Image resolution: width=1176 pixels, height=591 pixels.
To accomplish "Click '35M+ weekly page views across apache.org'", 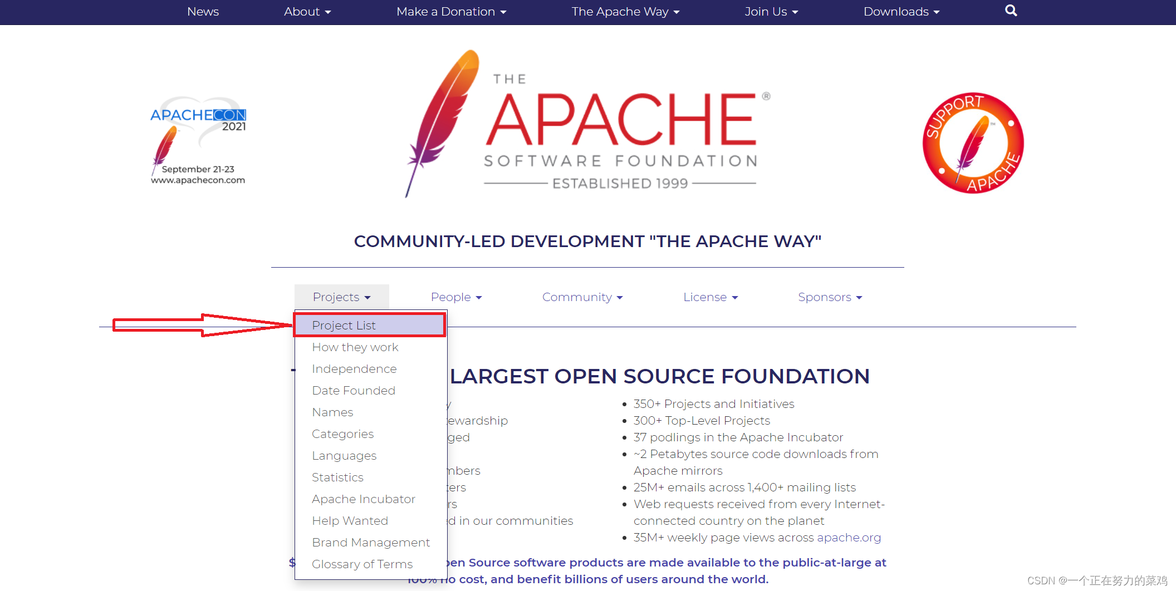I will click(x=757, y=538).
